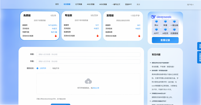201x105 pixels.
Task: Select the 免费版 plan card
Action: (x=40, y=26)
